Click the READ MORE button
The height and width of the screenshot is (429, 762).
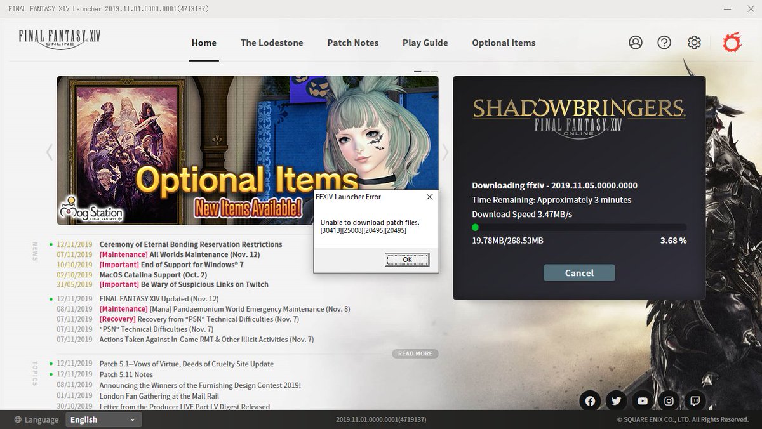pos(415,353)
